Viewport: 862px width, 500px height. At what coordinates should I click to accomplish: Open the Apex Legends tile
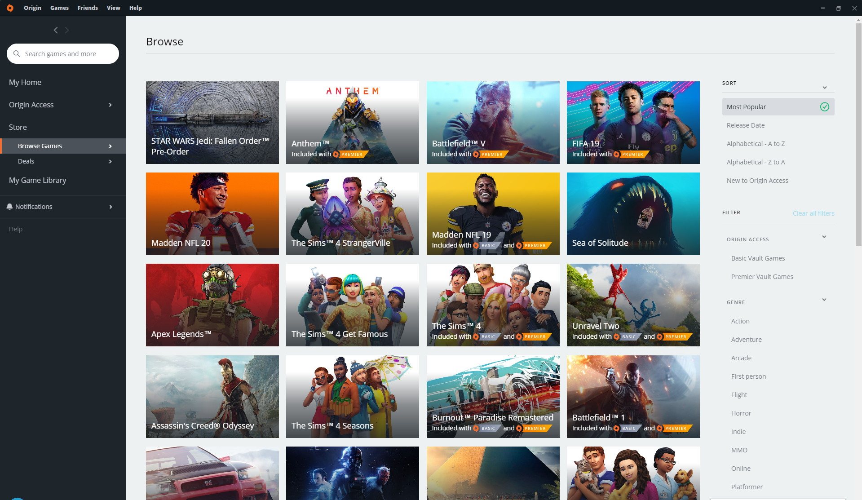212,305
